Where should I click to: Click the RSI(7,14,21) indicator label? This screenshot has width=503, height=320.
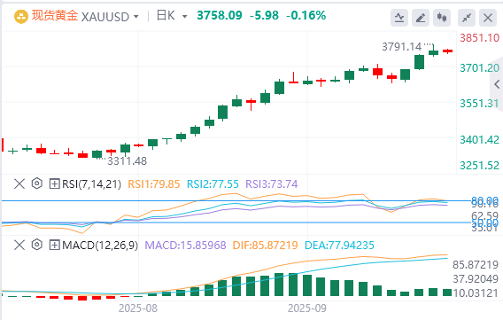(92, 183)
